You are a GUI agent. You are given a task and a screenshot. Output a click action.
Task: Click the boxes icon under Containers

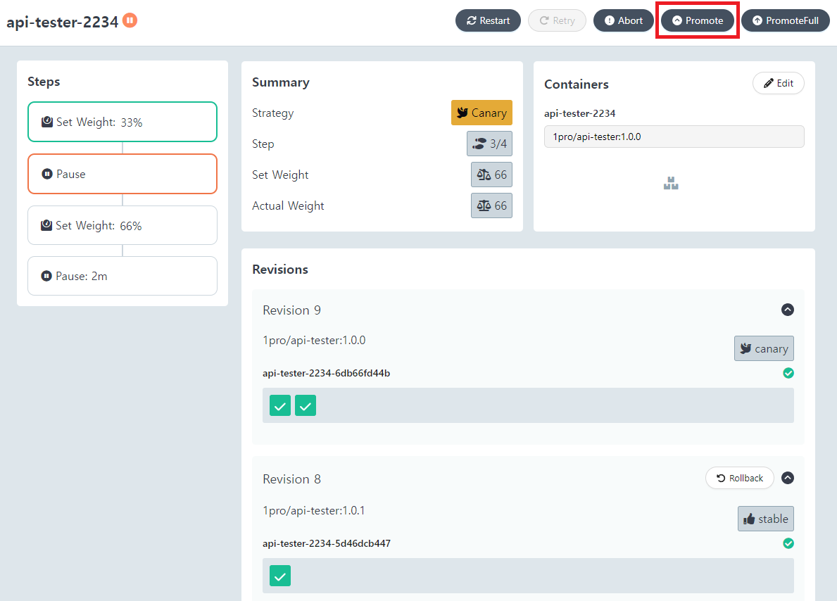tap(671, 184)
